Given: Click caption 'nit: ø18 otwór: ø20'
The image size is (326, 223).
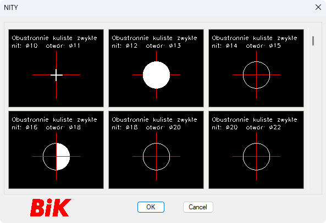Looking at the screenshot, I should (x=146, y=127).
